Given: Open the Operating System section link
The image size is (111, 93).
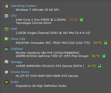Looking at the screenshot, I should 23,6.
